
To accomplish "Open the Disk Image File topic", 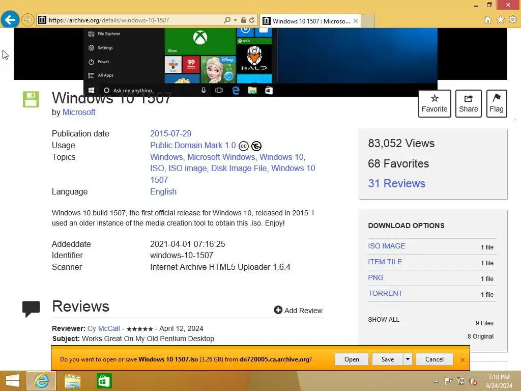I will (239, 168).
